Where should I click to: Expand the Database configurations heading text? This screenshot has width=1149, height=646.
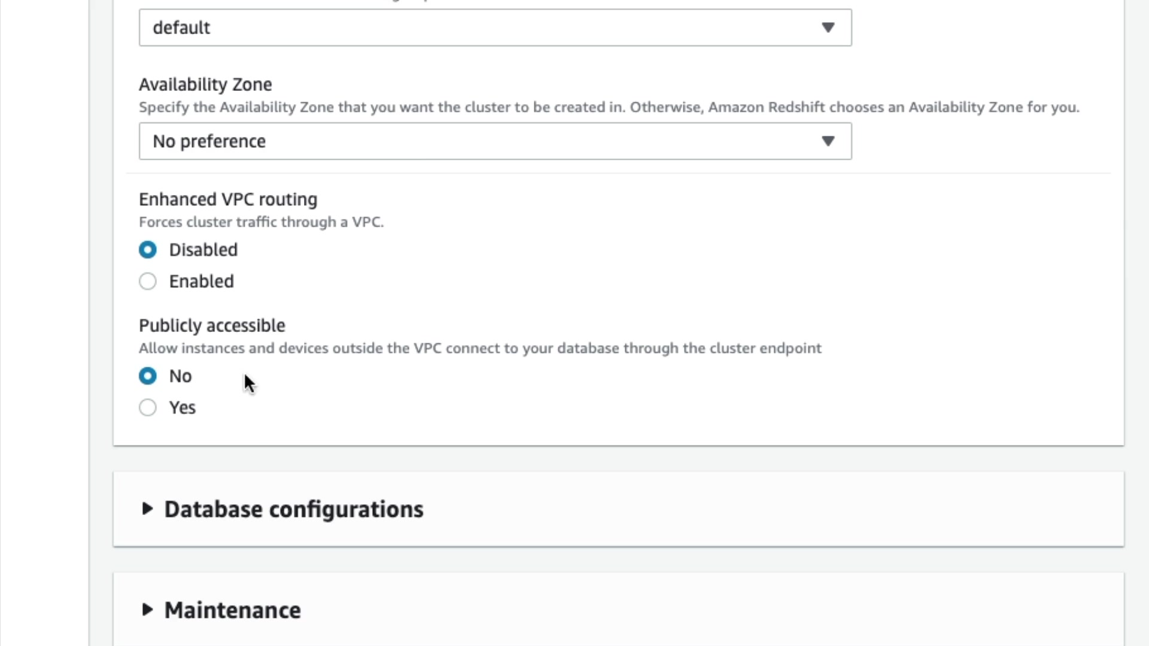click(293, 509)
